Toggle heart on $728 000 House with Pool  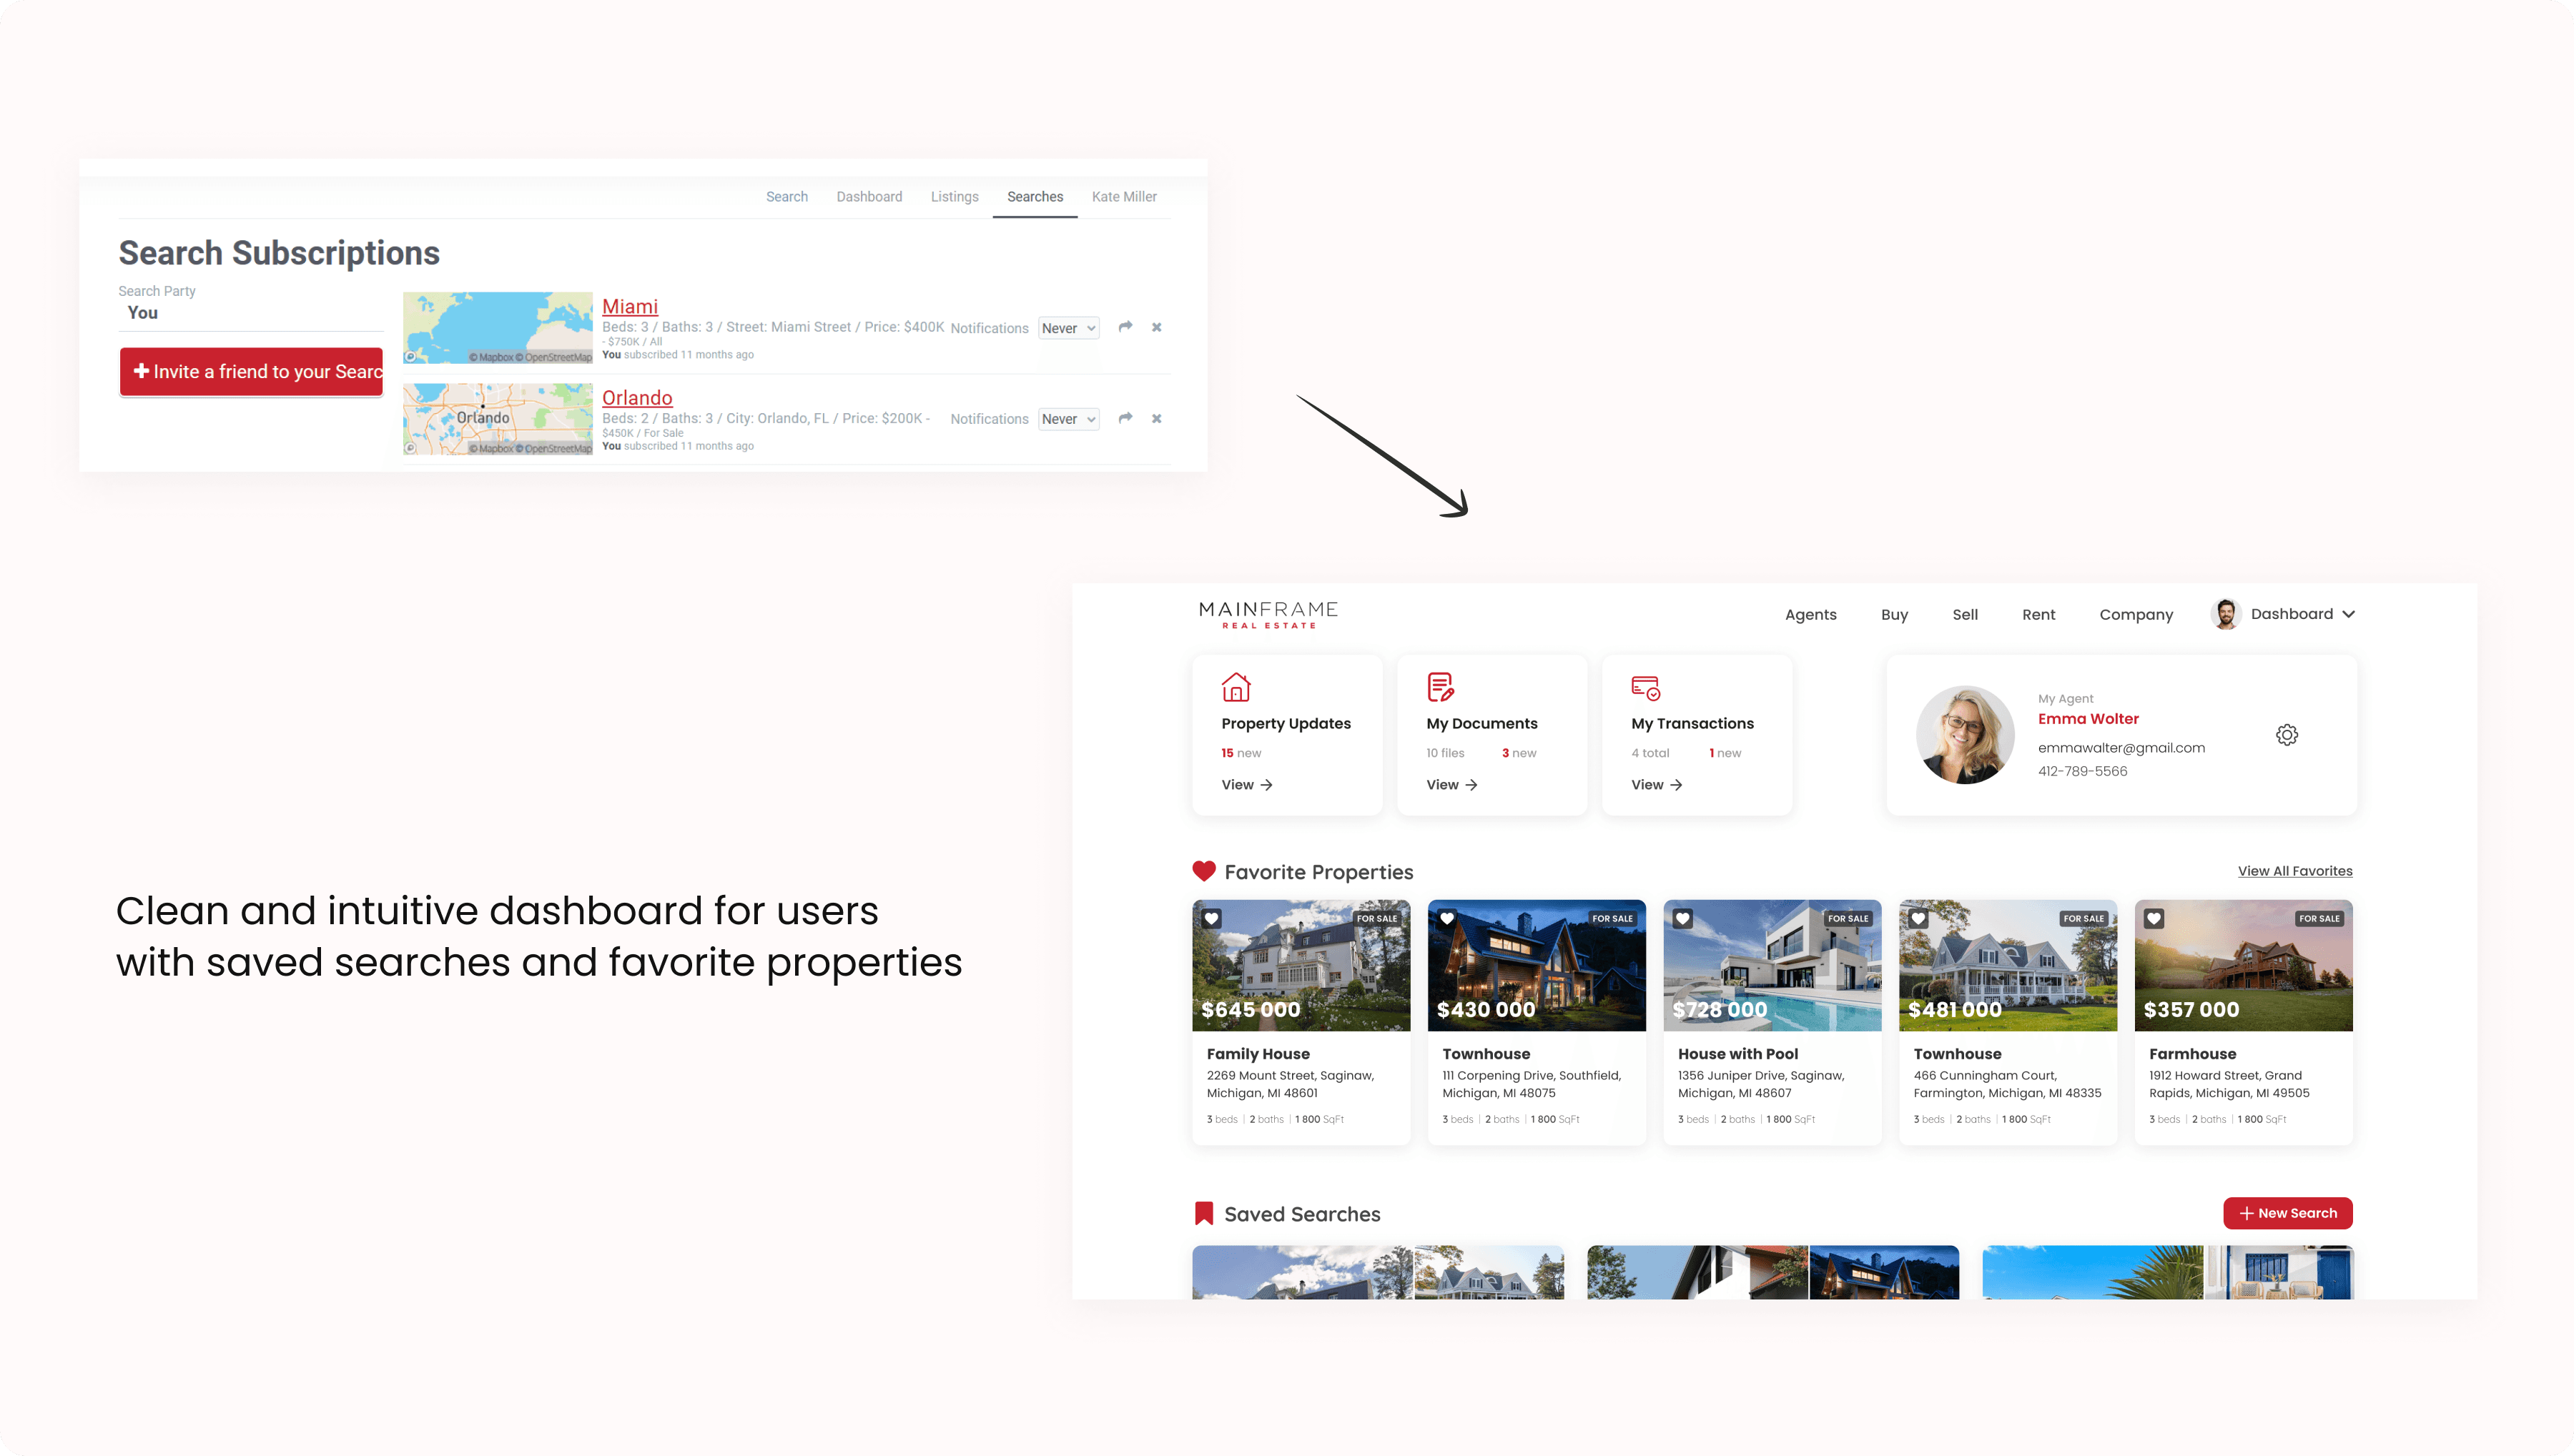point(1682,919)
